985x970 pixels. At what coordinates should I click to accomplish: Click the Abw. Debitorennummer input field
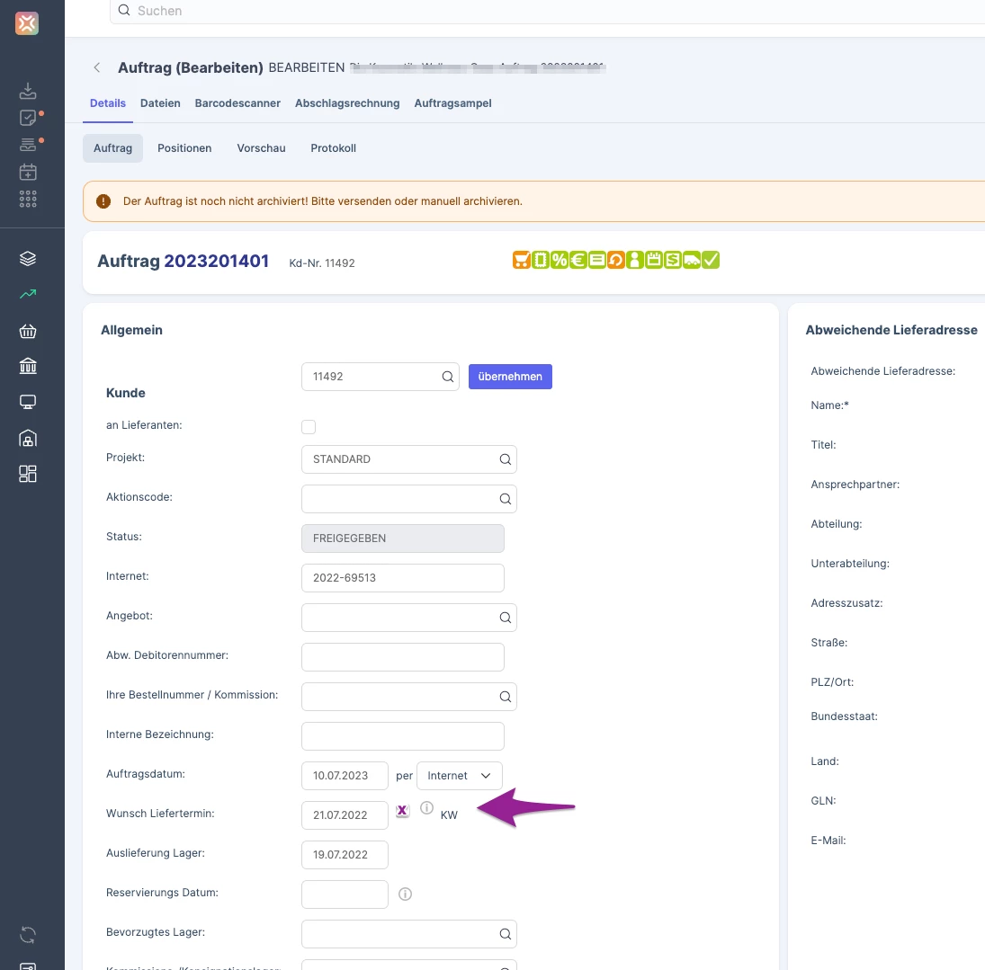(403, 657)
